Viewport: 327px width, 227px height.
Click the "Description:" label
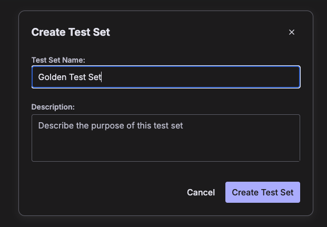[x=53, y=107]
